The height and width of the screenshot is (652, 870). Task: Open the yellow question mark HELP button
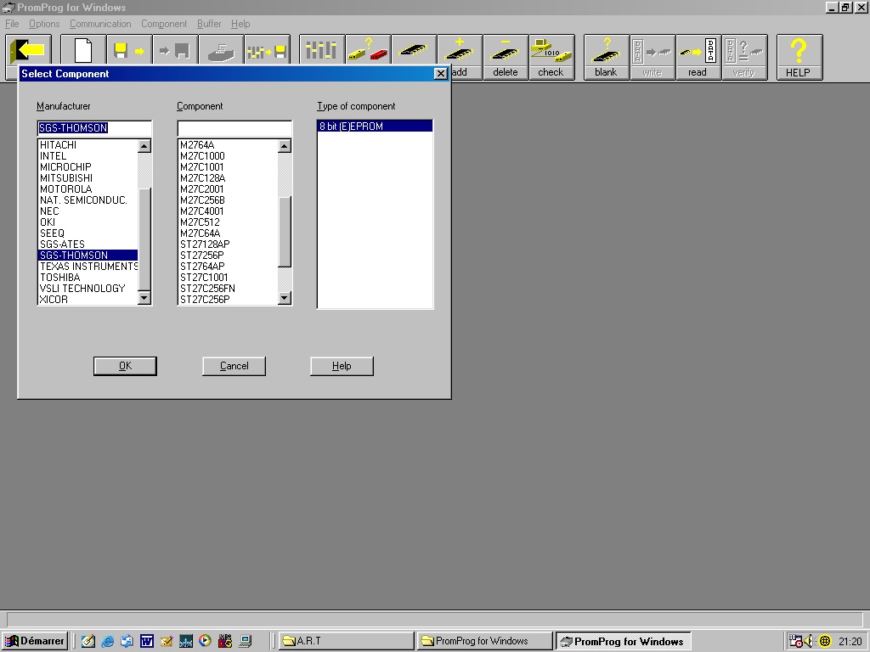[x=799, y=57]
